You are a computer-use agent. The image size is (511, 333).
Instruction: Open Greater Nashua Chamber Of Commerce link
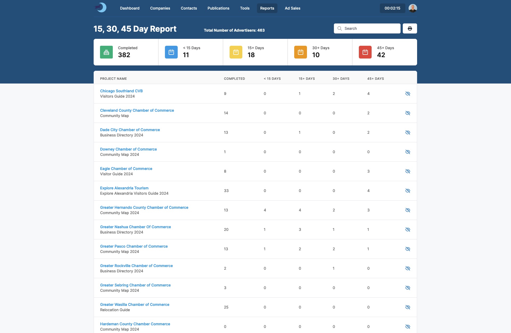click(135, 227)
